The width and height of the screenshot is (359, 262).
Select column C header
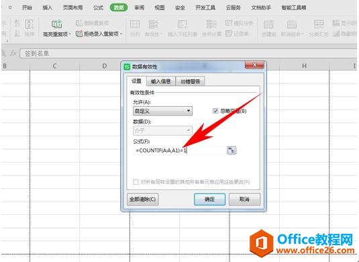tap(55, 67)
